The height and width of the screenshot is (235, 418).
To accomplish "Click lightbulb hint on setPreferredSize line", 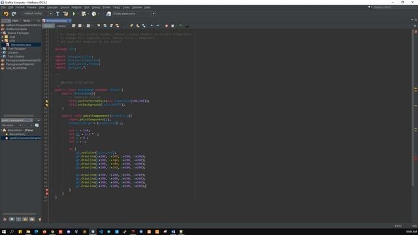I will (x=47, y=101).
